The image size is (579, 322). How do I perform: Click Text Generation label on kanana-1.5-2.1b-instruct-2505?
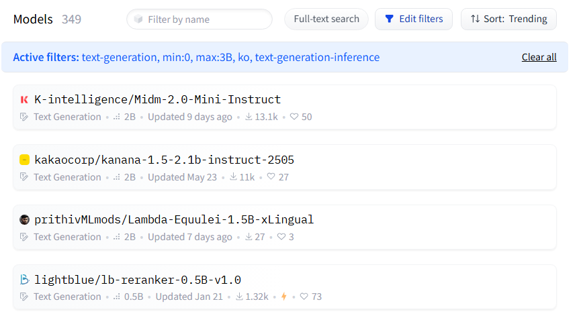[68, 177]
